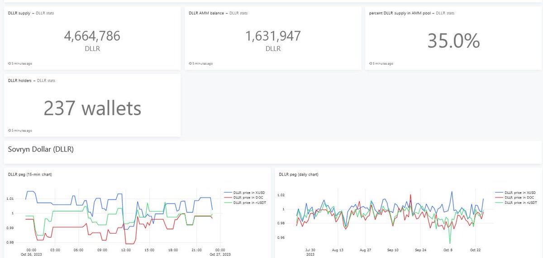Click the Sovryn Dollar (DLLR) section heading
Image resolution: width=543 pixels, height=258 pixels.
41,149
